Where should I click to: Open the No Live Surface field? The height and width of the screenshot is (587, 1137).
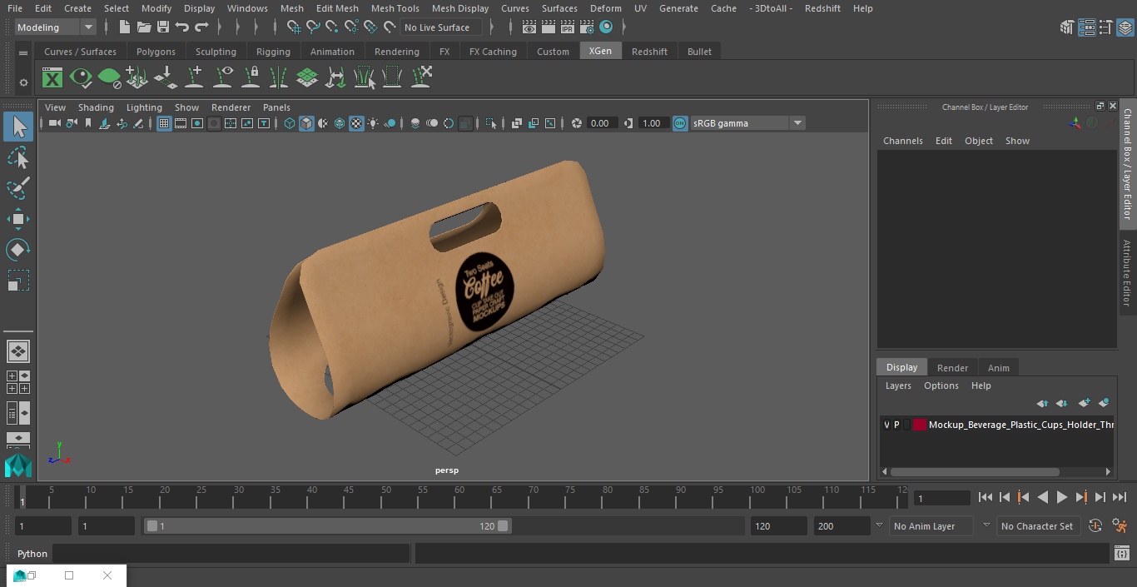[x=441, y=27]
